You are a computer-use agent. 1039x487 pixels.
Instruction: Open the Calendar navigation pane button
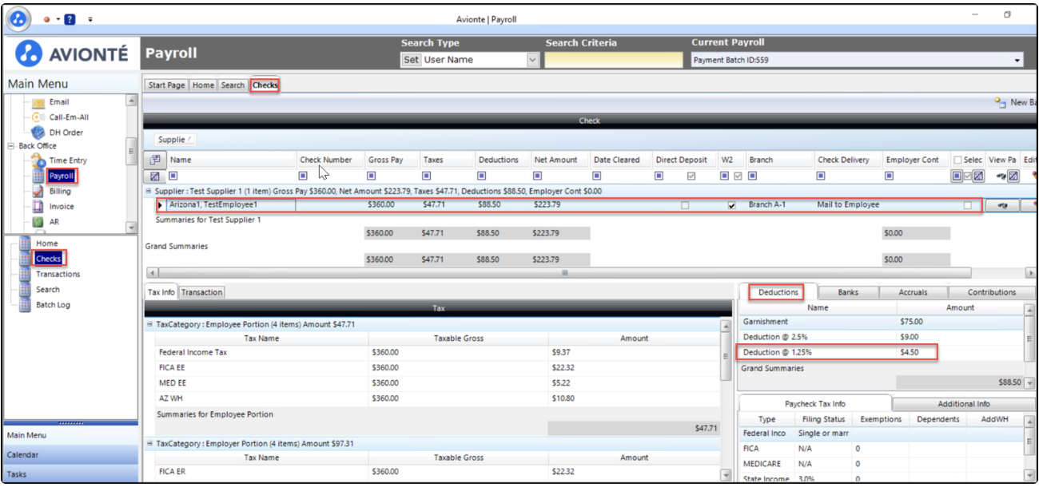(x=70, y=455)
